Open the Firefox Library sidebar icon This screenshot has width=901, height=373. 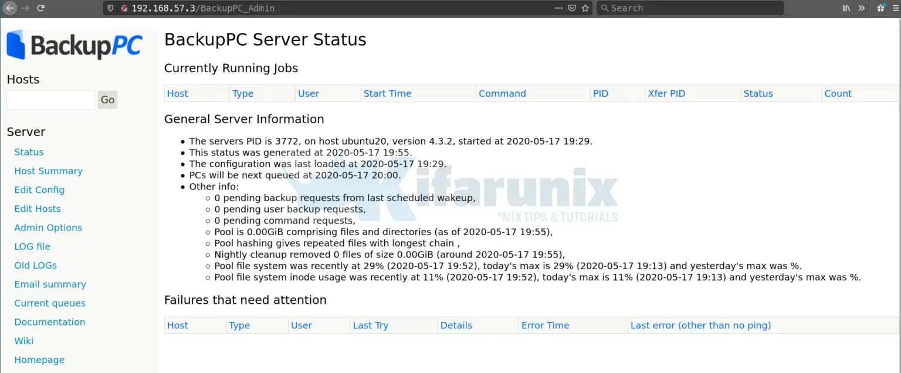click(x=846, y=8)
